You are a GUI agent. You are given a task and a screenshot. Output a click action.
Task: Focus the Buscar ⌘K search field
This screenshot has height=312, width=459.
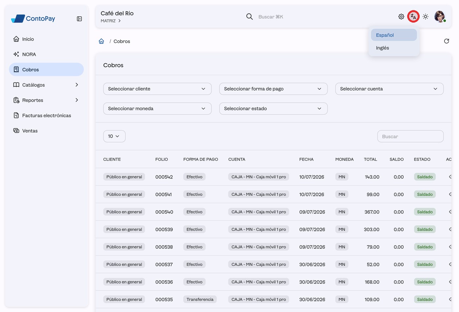click(270, 17)
